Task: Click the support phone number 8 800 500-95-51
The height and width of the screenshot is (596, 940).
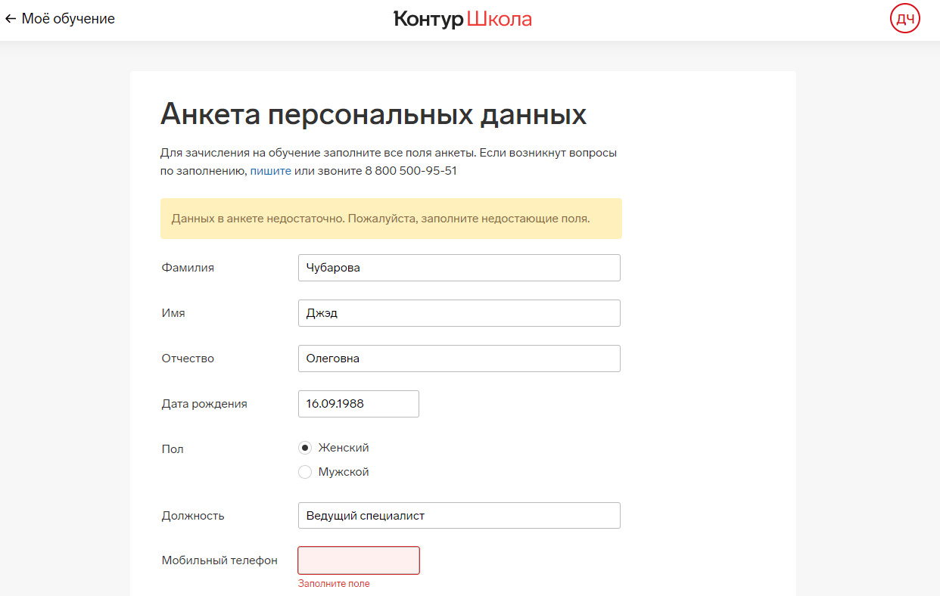Action: pos(410,171)
